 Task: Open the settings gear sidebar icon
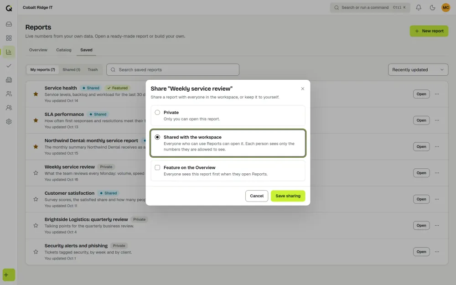tap(9, 122)
